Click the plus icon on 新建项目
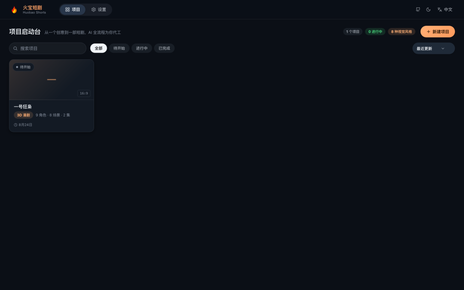This screenshot has height=290, width=464. click(428, 32)
